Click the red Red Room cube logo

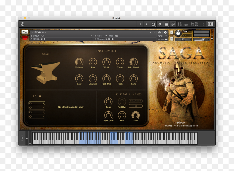coord(25,38)
